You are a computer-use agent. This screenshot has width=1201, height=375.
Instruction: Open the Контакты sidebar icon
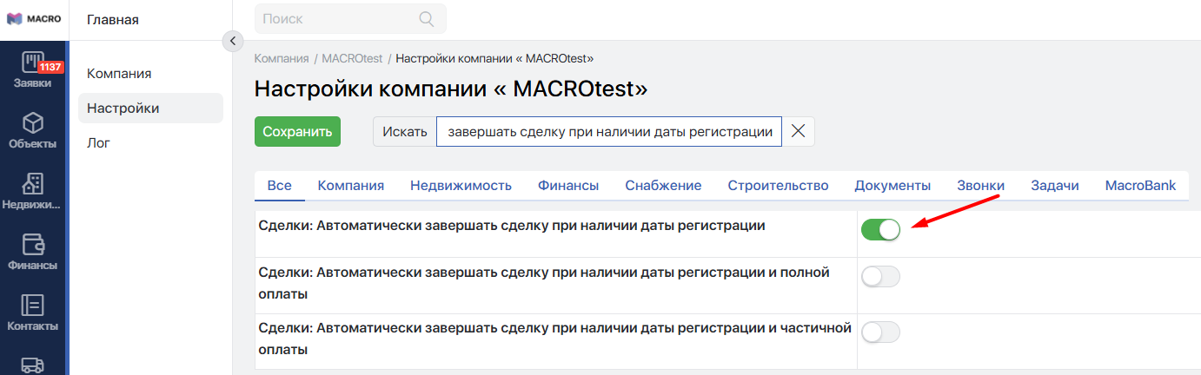pyautogui.click(x=33, y=305)
